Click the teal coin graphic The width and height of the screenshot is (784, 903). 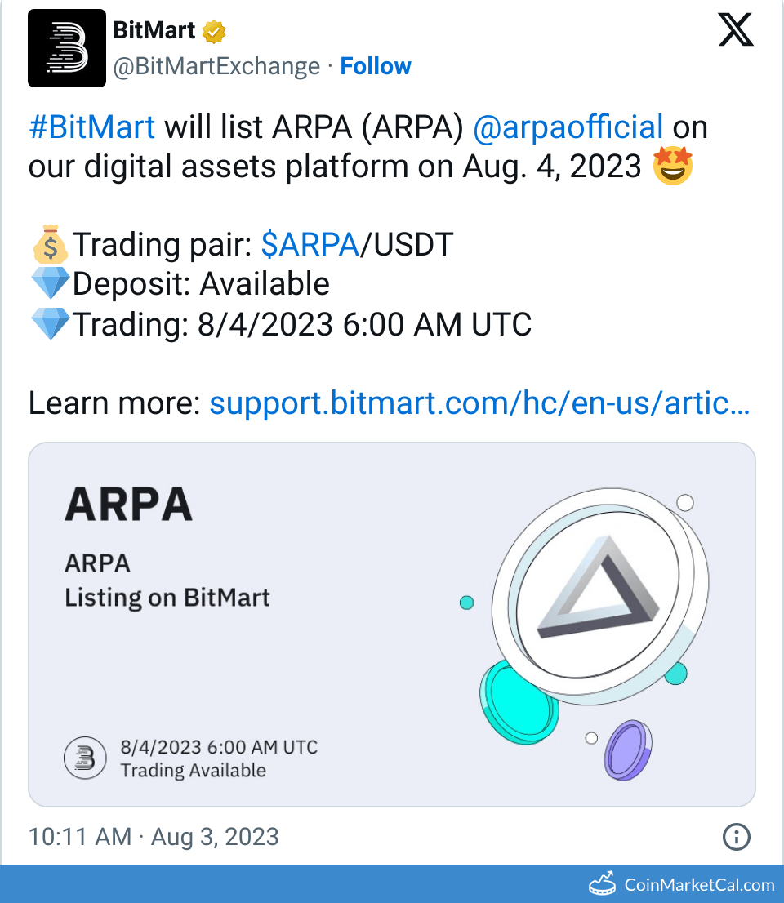[519, 697]
